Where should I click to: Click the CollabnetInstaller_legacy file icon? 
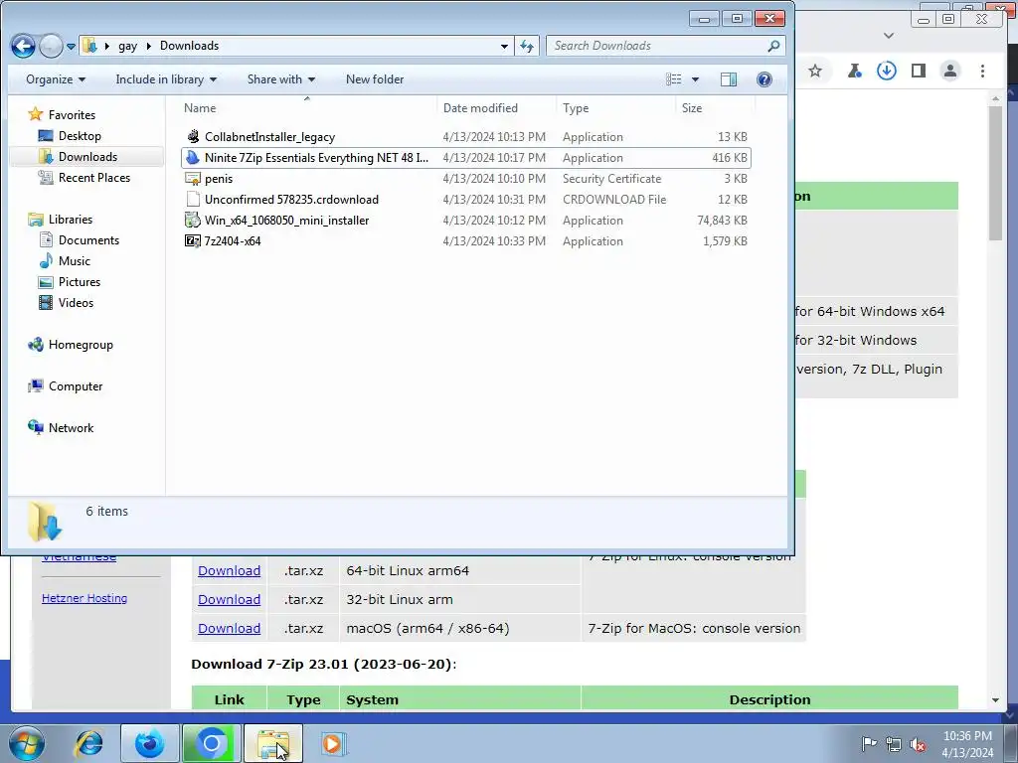click(x=192, y=137)
